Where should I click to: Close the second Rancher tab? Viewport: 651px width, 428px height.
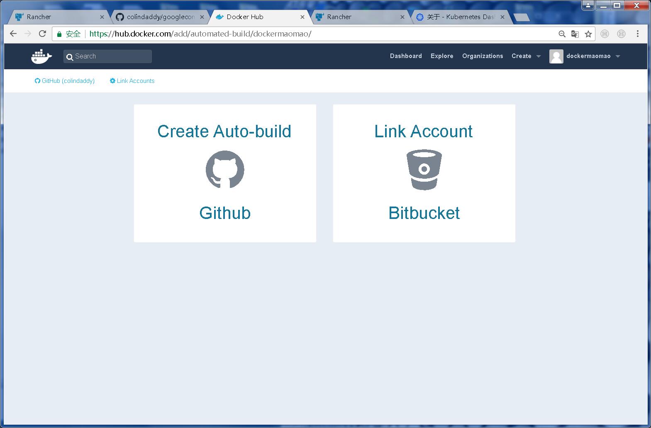402,17
